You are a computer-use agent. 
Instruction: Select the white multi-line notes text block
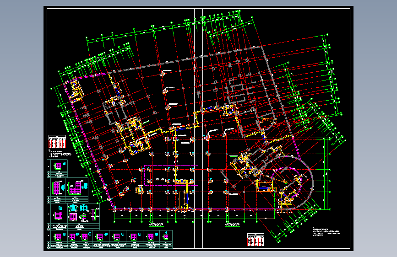tap(326, 232)
